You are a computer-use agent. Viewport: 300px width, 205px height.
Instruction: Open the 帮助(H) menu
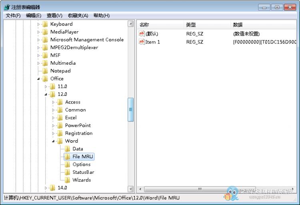(102, 16)
